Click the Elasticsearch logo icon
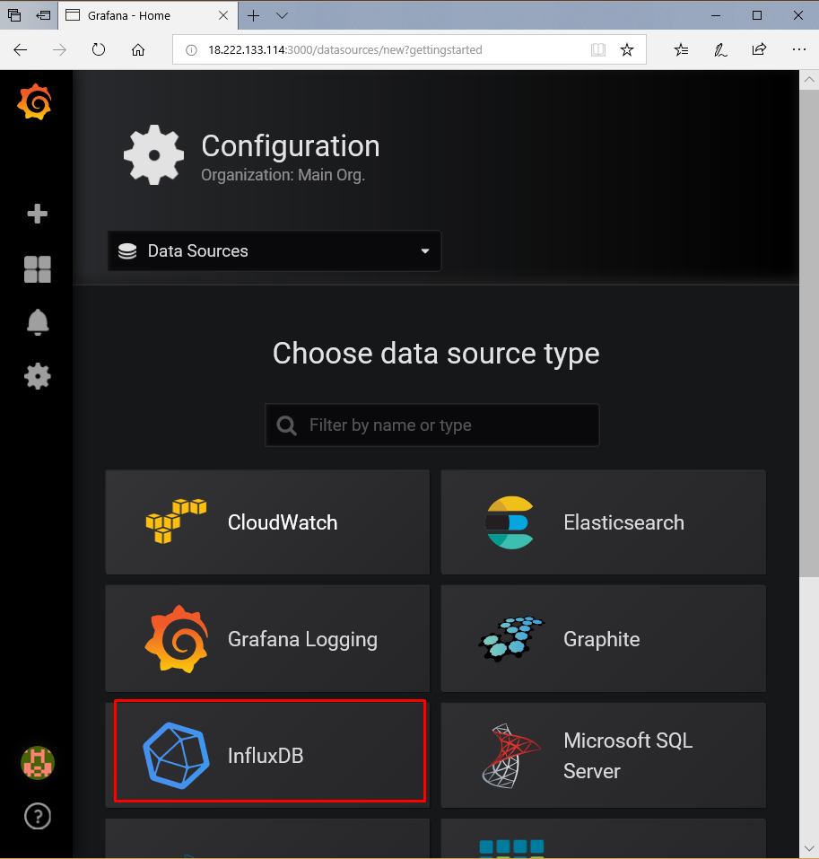This screenshot has width=819, height=859. [x=510, y=522]
